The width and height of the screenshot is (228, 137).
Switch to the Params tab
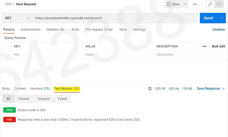(x=9, y=30)
